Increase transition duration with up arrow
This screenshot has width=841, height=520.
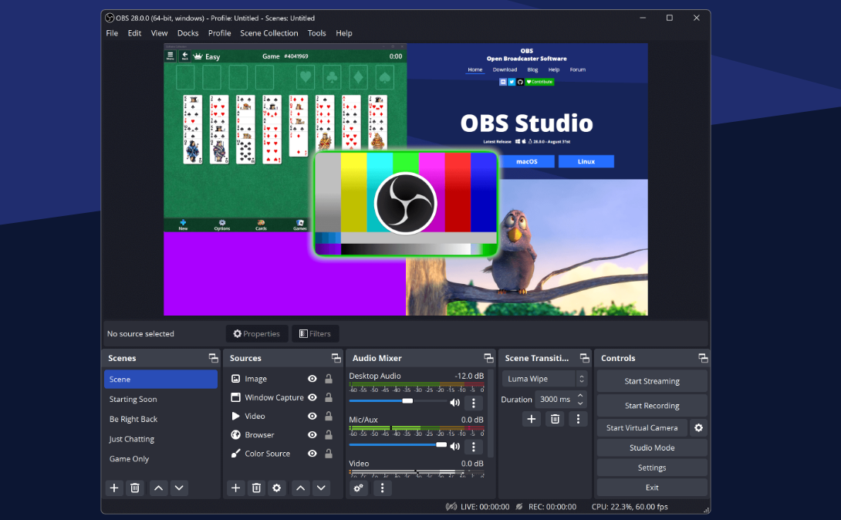(x=580, y=396)
